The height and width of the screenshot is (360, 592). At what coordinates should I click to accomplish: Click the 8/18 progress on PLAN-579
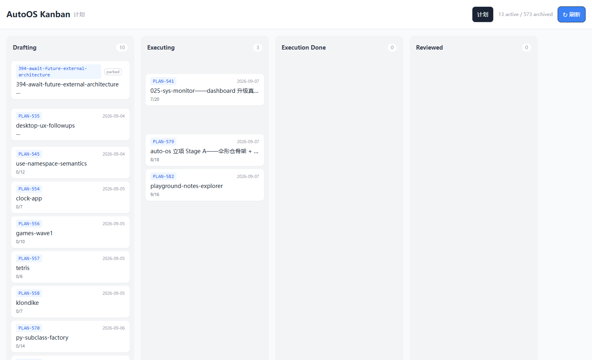click(x=155, y=160)
